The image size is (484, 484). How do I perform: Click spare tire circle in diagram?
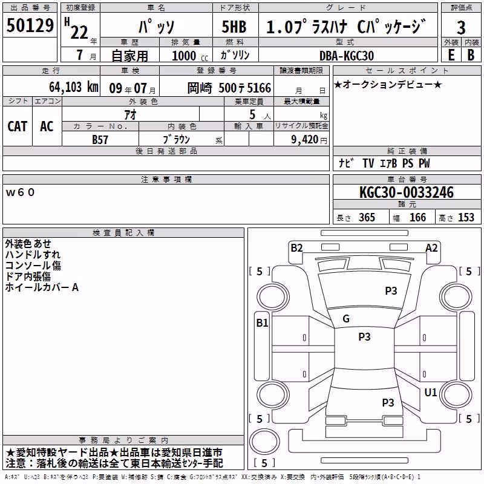(x=264, y=442)
